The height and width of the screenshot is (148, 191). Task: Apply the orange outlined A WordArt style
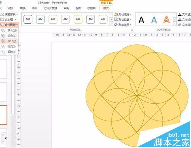tap(167, 20)
